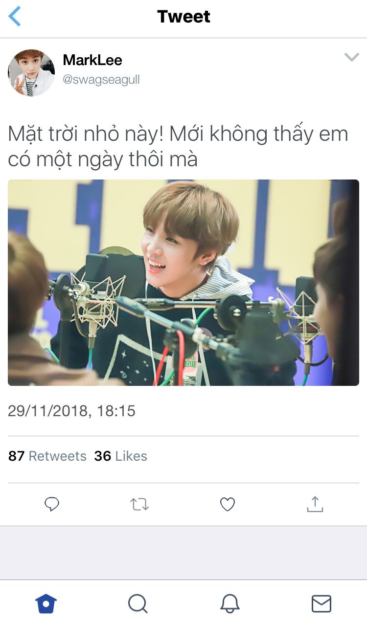367x626 pixels.
Task: Tap the tweet timestamp 29/11/2018, 18:15
Action: point(71,411)
